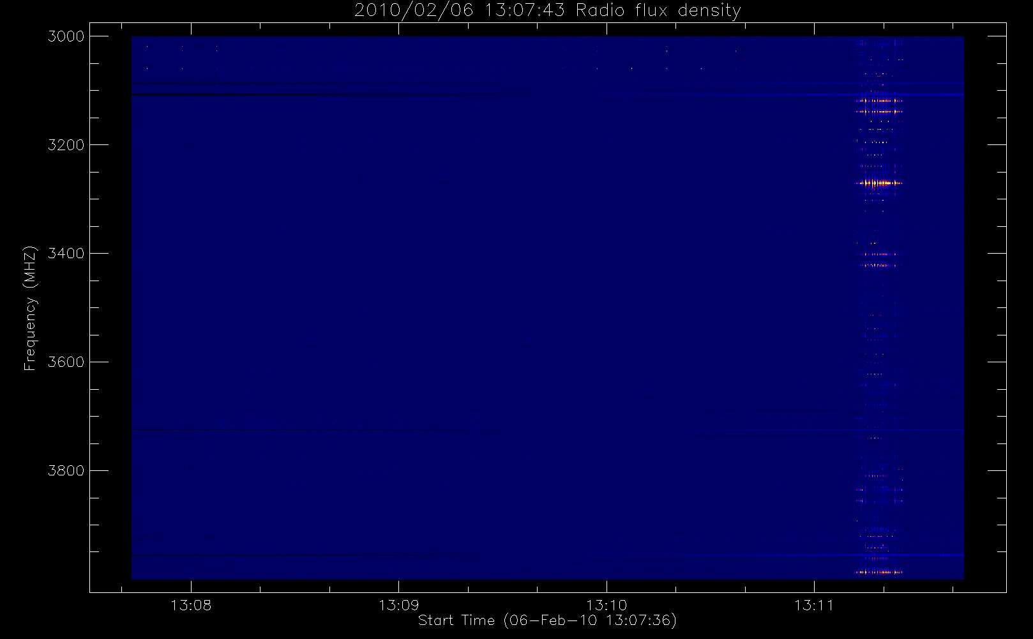
Task: Click the 3800 frequency tick label
Action: 66,471
